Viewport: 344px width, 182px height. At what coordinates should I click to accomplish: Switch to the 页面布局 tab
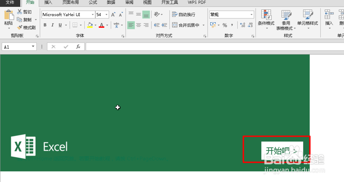pos(71,2)
